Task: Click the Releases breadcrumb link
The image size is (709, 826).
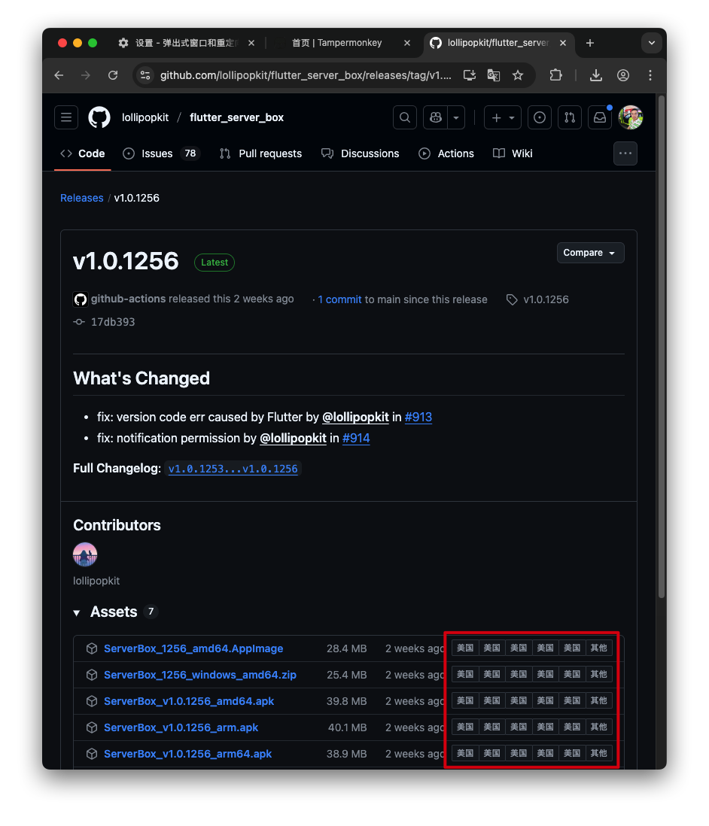Action: tap(82, 198)
